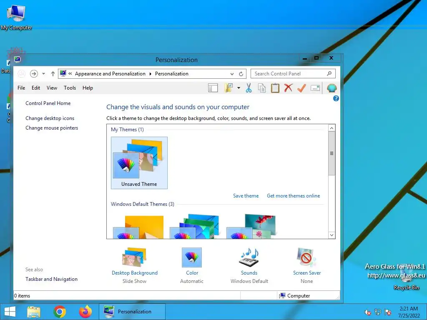Open the My Computer desktop icon

[x=16, y=17]
